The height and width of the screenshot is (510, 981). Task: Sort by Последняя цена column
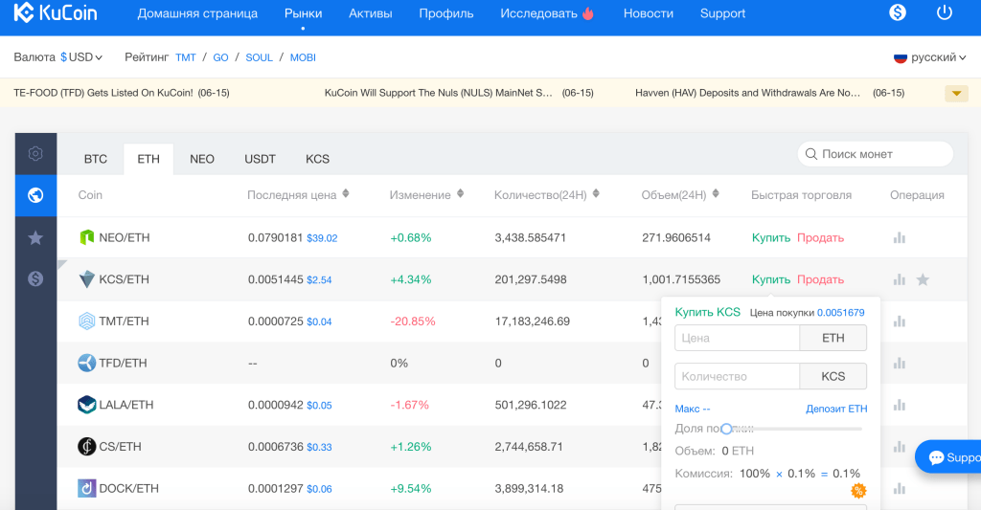(x=346, y=194)
